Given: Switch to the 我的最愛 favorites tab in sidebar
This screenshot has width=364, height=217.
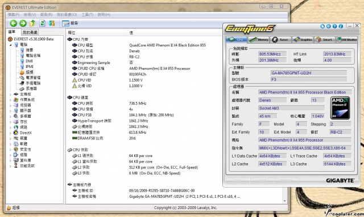Looking at the screenshot, I should coord(30,32).
